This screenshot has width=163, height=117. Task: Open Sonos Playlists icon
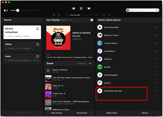tap(100, 75)
